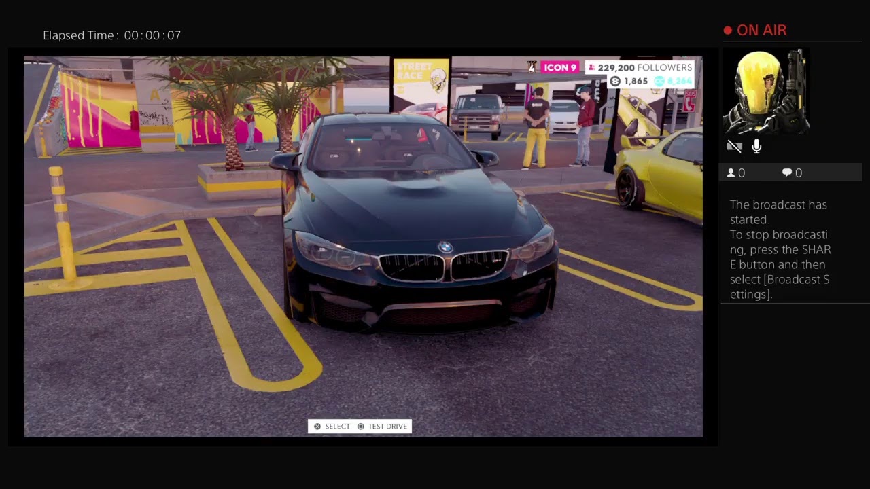This screenshot has height=489, width=870.
Task: Click the ON AIR broadcast indicator
Action: coord(755,31)
